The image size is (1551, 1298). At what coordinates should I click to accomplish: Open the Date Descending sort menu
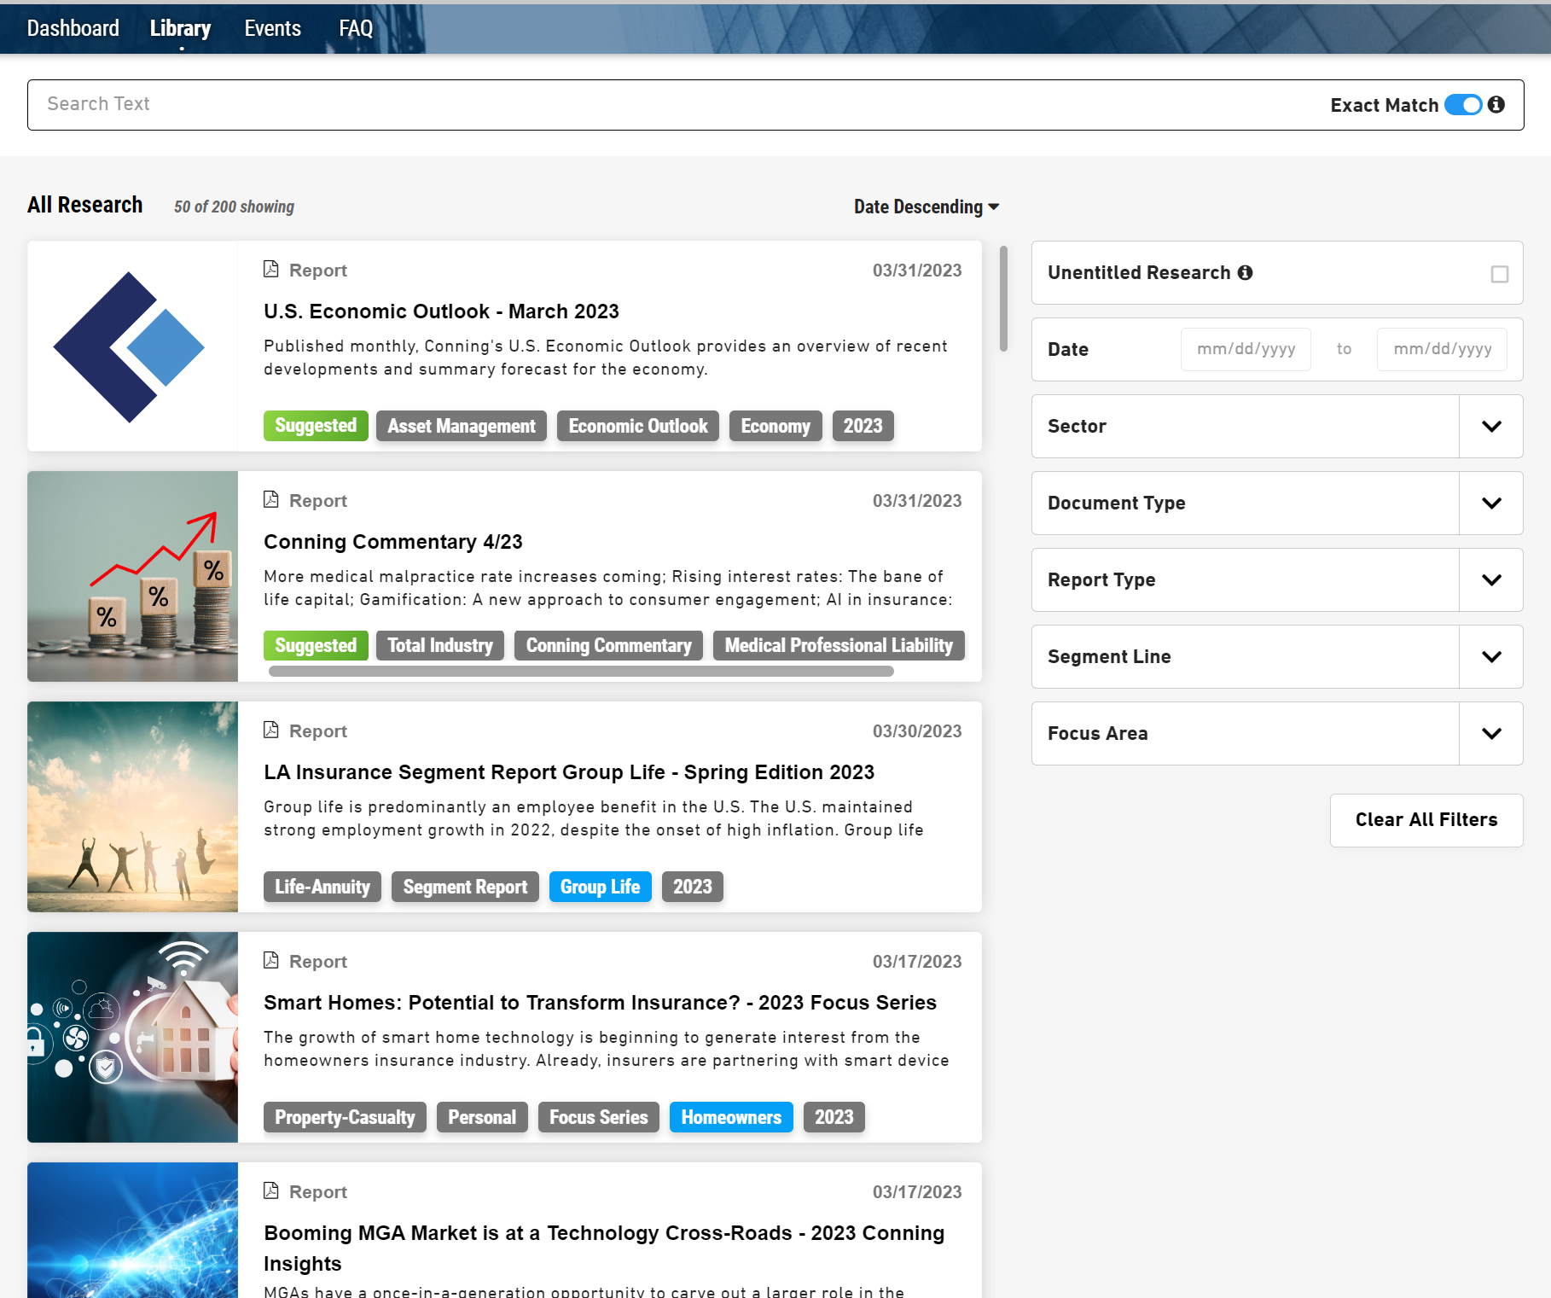(x=926, y=207)
